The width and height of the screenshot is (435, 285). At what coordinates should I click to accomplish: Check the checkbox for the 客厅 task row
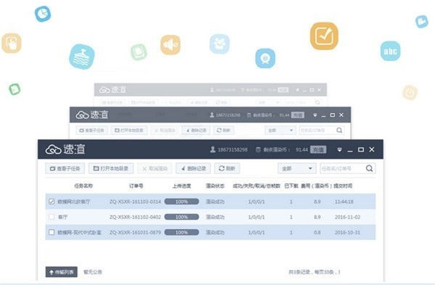click(51, 217)
